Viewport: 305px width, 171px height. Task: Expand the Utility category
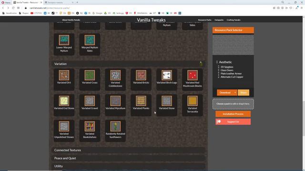pyautogui.click(x=128, y=166)
